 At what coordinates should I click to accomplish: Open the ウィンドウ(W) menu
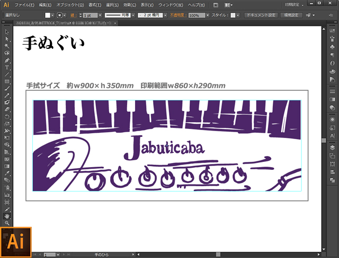tap(171, 5)
